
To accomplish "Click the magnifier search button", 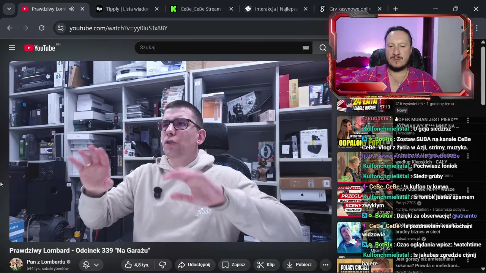I will point(323,48).
